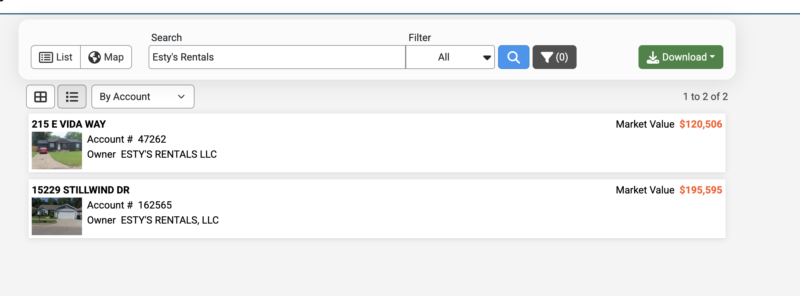Select the List view button
800x296 pixels.
coord(56,57)
